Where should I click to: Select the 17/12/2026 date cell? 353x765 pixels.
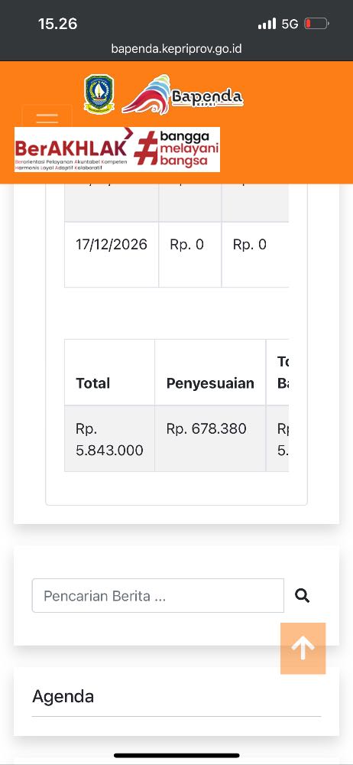(x=111, y=245)
